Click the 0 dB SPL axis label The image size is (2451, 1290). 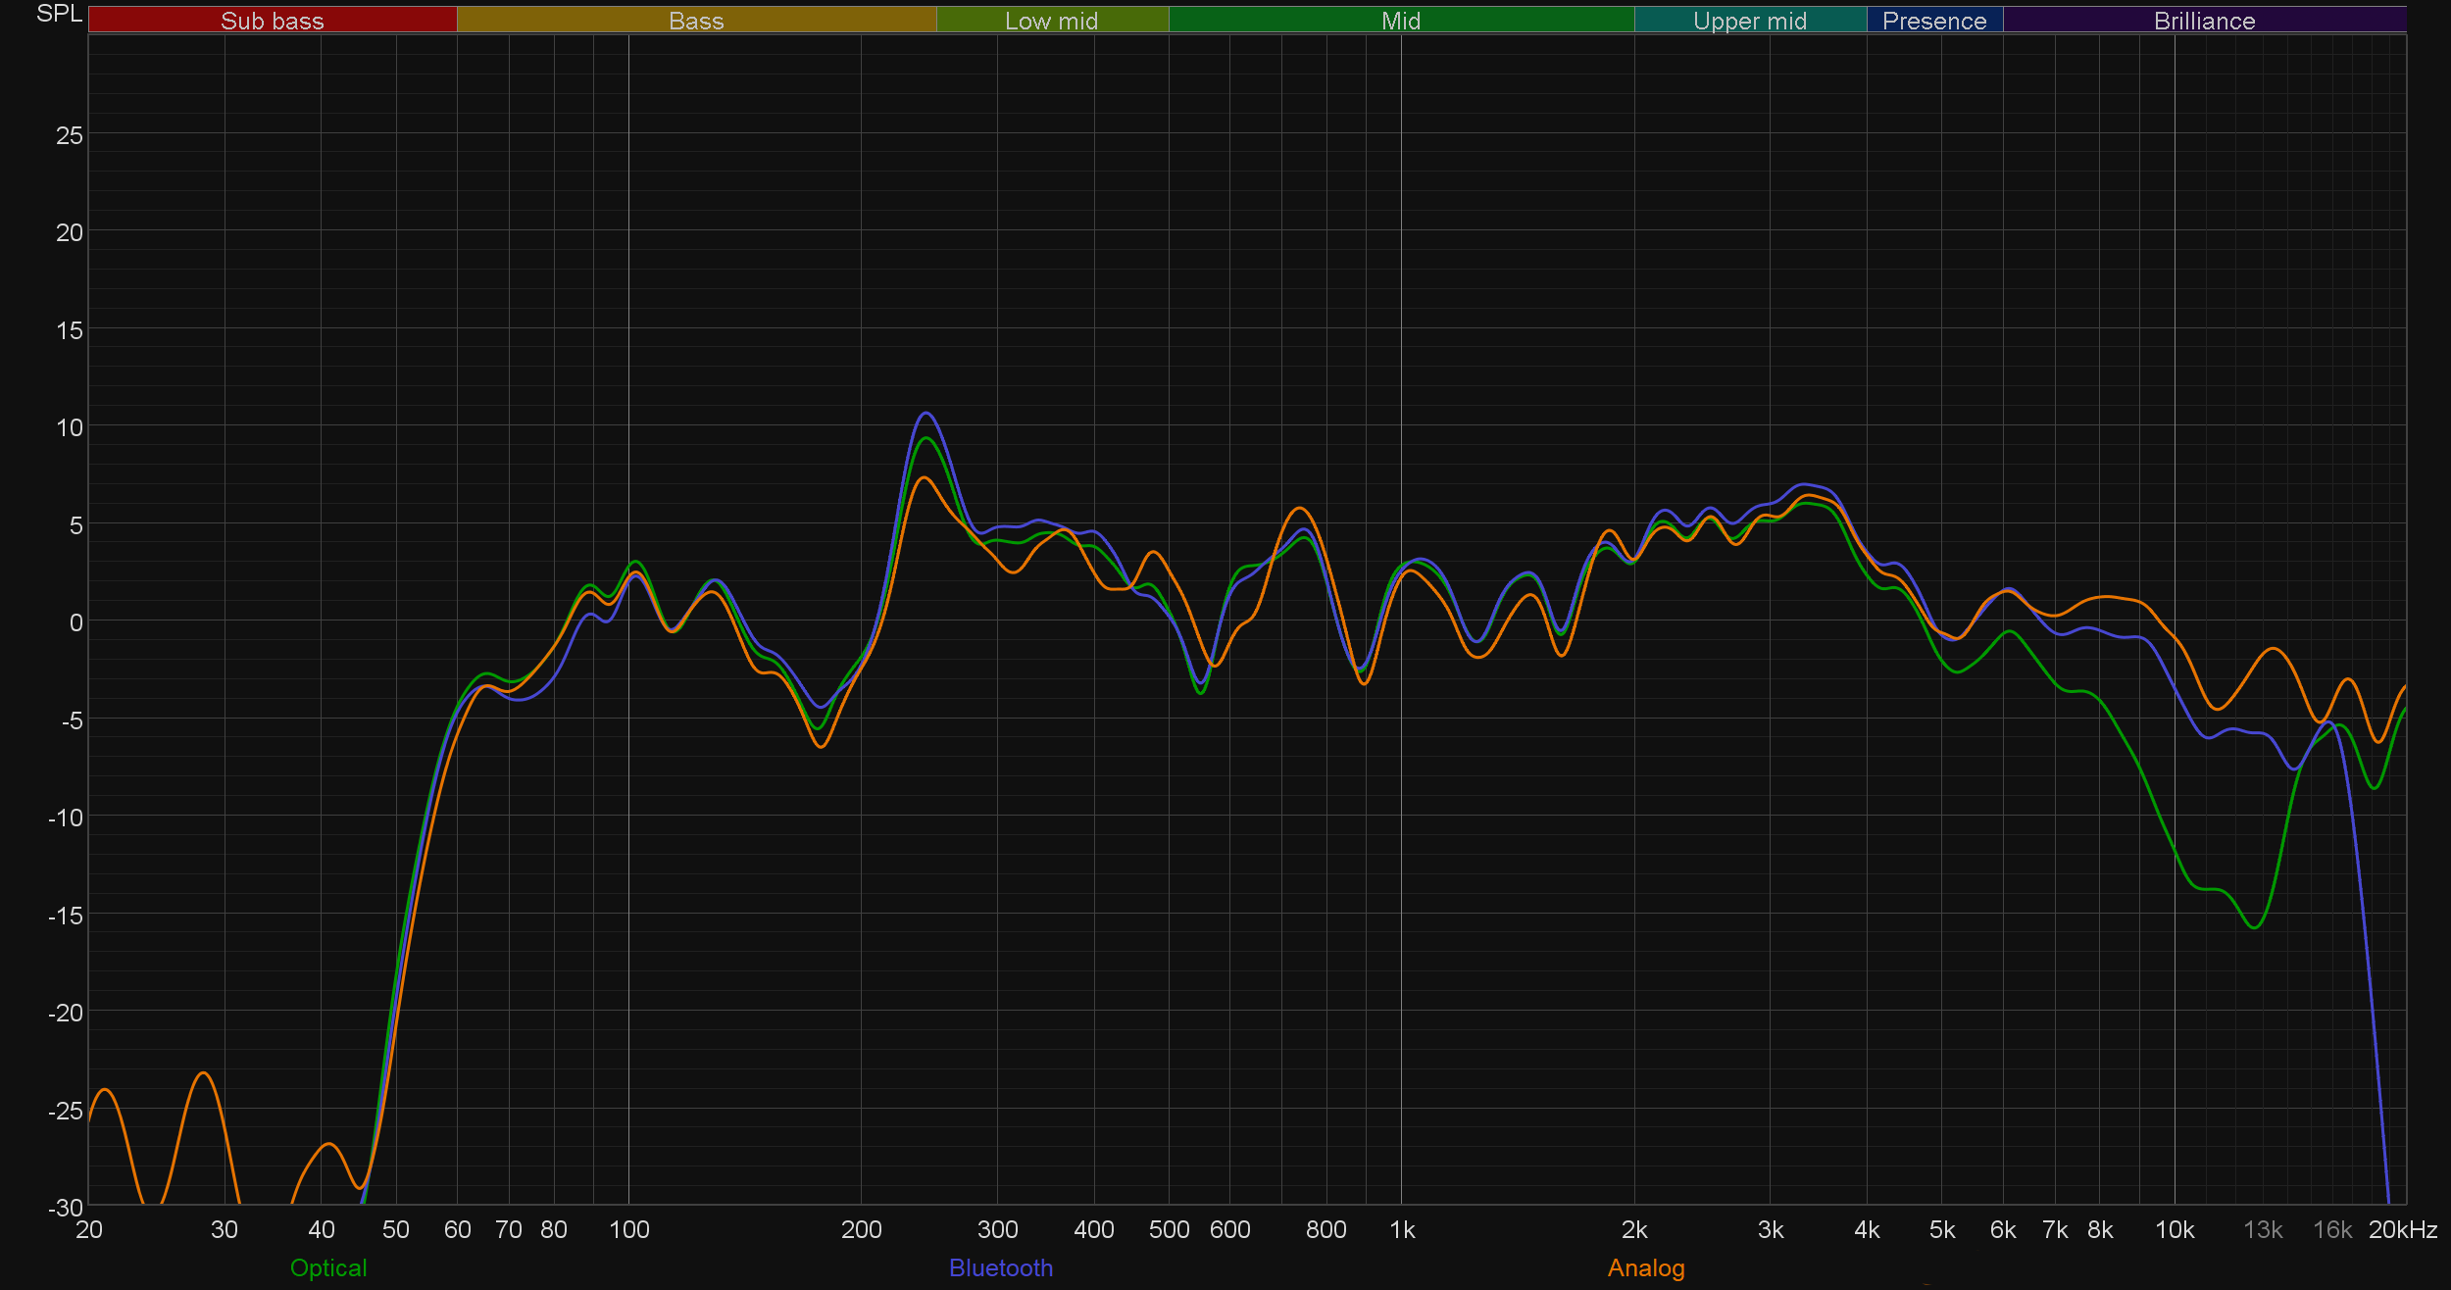coord(75,622)
